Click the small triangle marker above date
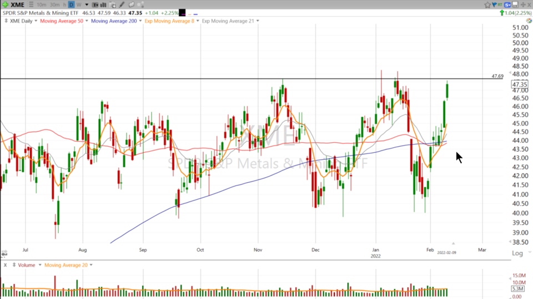This screenshot has width=533, height=299. point(453,244)
